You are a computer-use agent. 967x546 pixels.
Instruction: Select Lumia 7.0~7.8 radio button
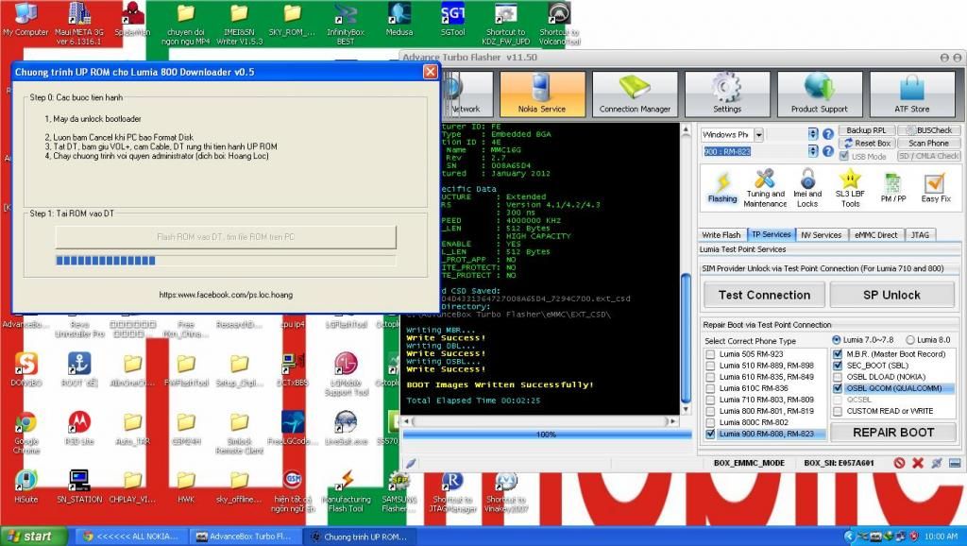coord(837,340)
